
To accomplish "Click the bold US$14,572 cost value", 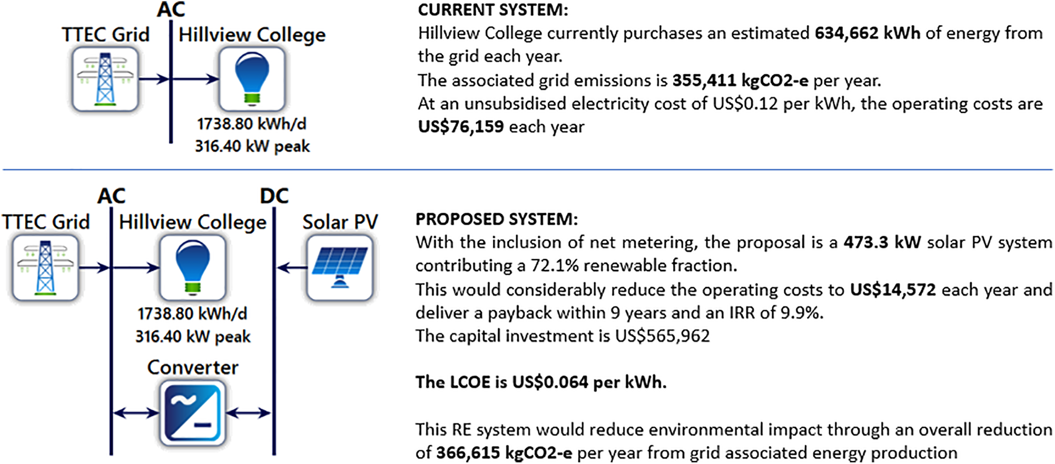I will [893, 289].
